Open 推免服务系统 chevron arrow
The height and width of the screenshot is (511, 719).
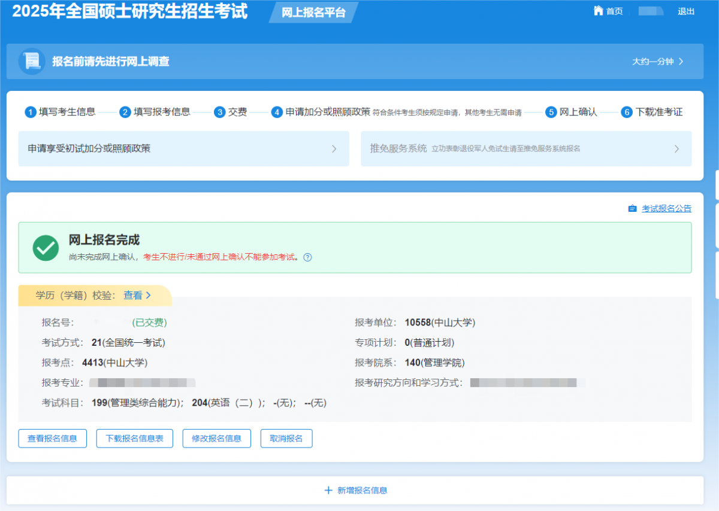[x=676, y=149]
